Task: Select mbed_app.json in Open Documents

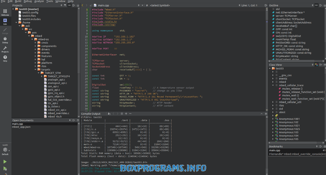Action: [x=21, y=127]
